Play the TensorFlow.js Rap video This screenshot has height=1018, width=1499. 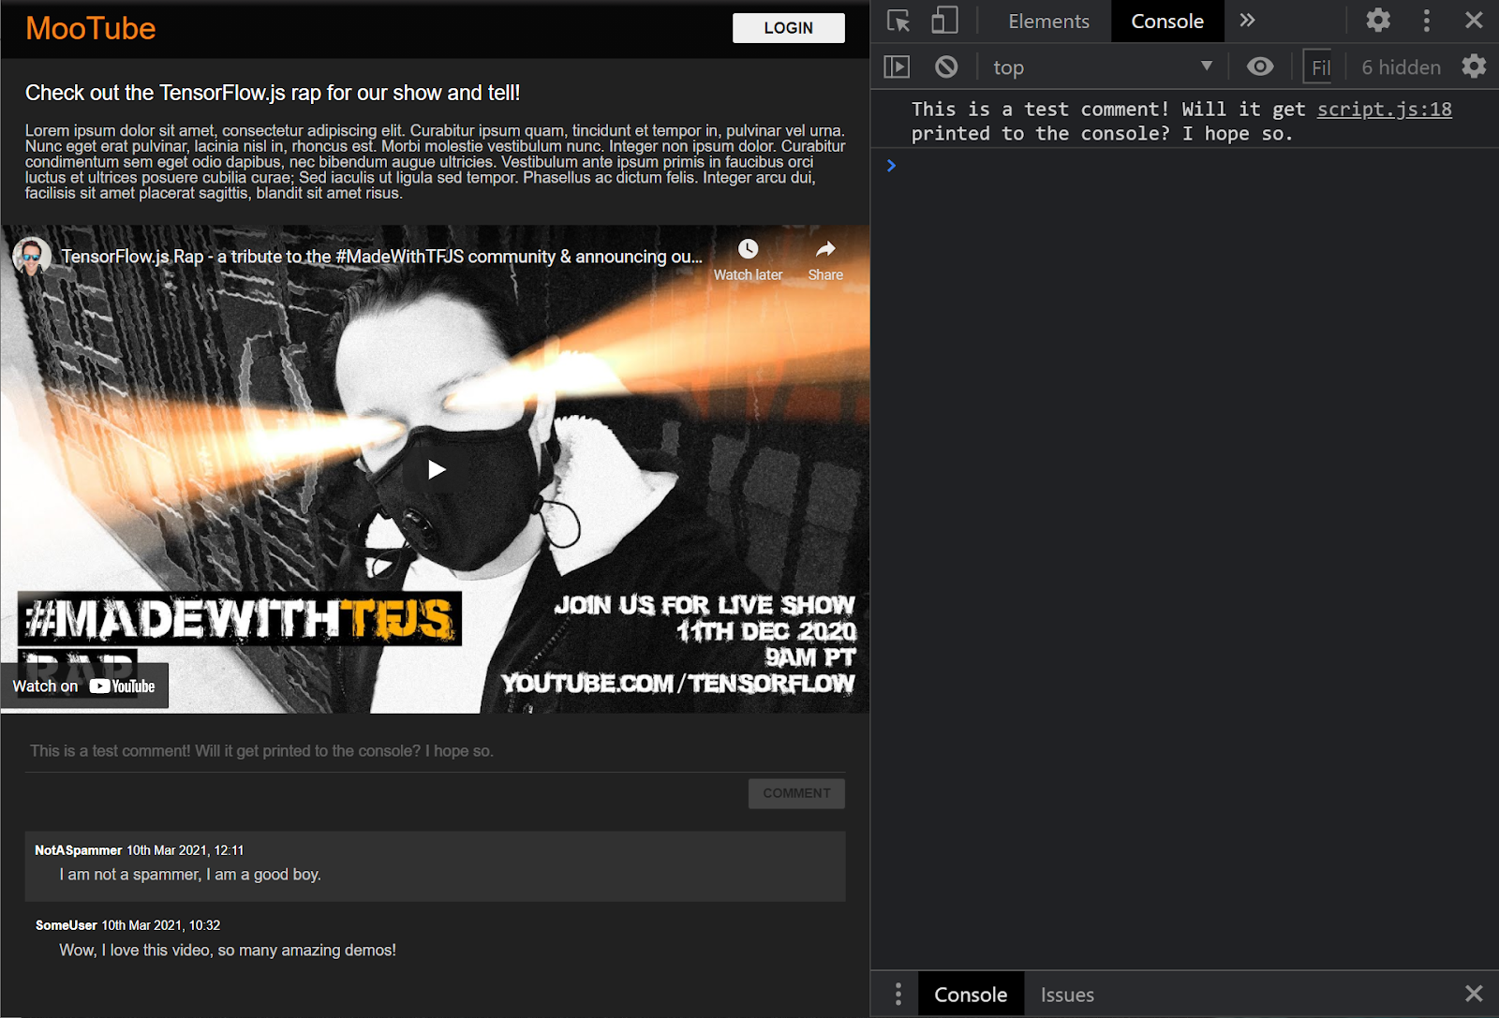tap(435, 469)
